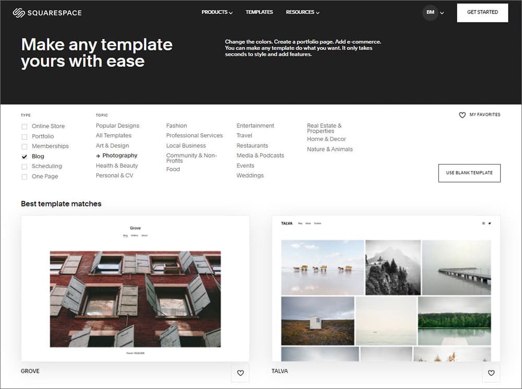522x389 pixels.
Task: Open the Talva template preview image
Action: (386, 288)
